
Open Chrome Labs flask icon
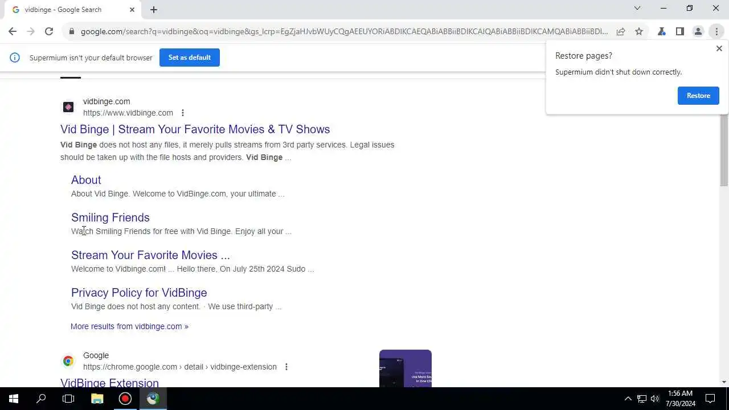[x=661, y=31]
